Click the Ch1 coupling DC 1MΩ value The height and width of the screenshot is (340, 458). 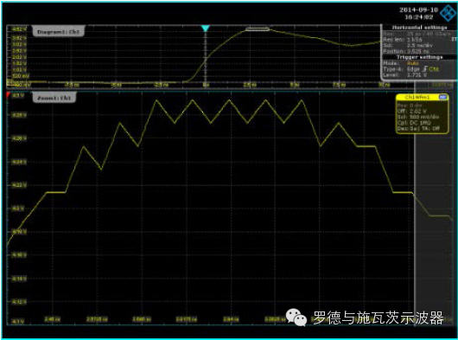tap(420, 123)
